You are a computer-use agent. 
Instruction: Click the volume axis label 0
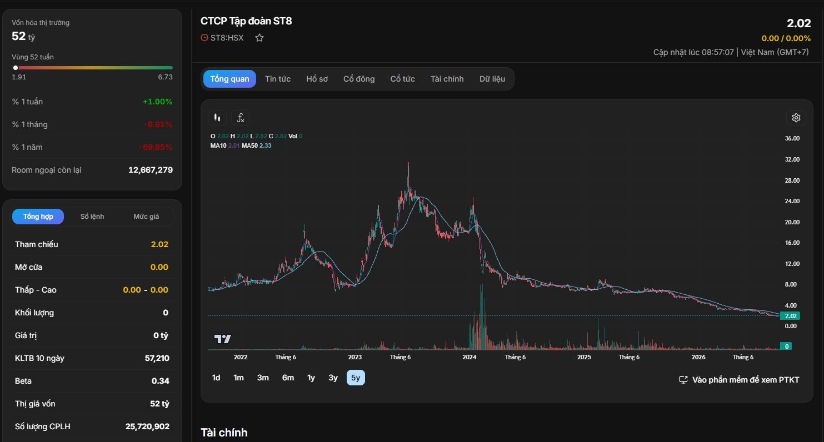coord(786,346)
